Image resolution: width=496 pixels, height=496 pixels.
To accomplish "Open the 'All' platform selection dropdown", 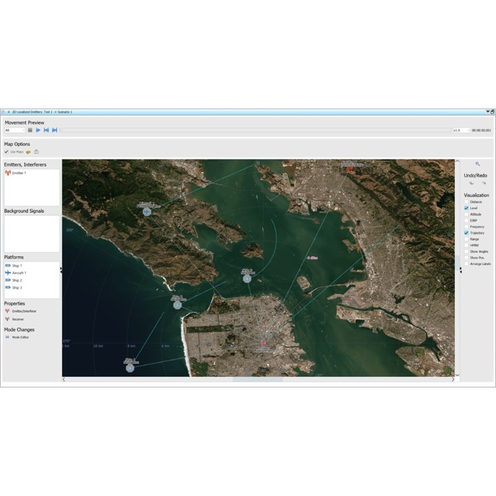I will [15, 130].
